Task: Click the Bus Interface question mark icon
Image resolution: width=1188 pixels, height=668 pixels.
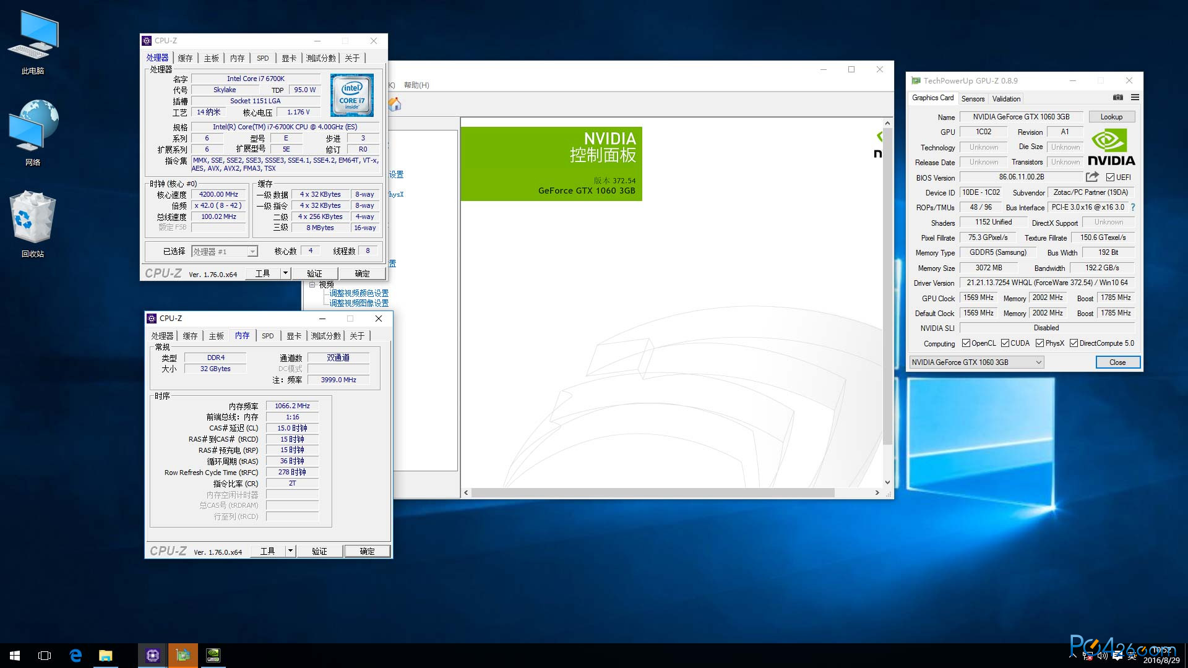Action: [x=1133, y=207]
